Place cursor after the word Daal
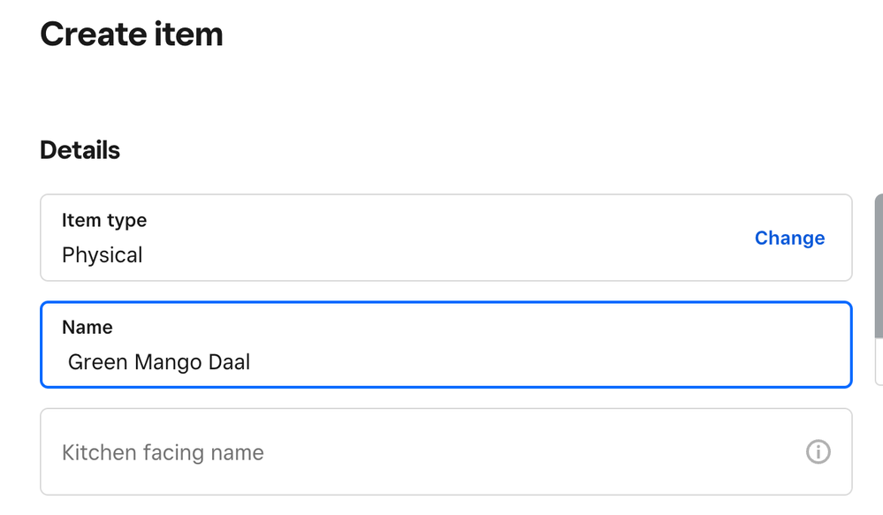Viewport: 883px width, 515px height. tap(252, 361)
